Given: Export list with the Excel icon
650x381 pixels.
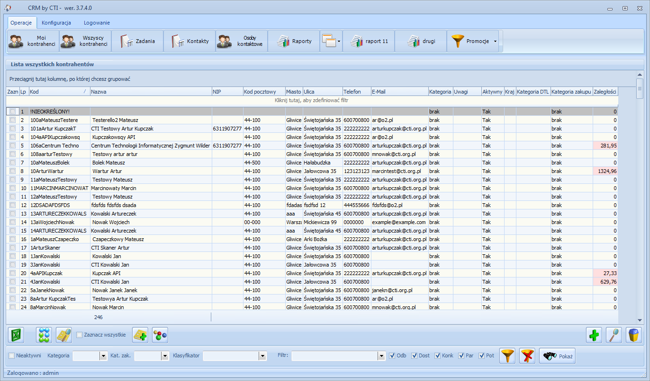Looking at the screenshot, I should click(16, 335).
